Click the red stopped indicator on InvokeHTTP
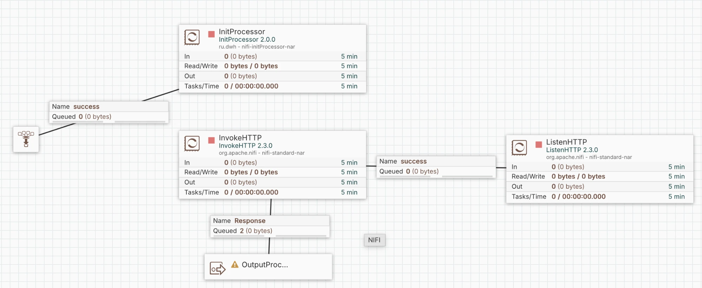702x288 pixels. pyautogui.click(x=211, y=140)
